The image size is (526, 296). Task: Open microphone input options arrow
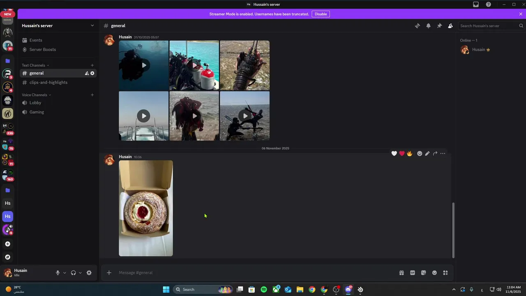coord(65,273)
